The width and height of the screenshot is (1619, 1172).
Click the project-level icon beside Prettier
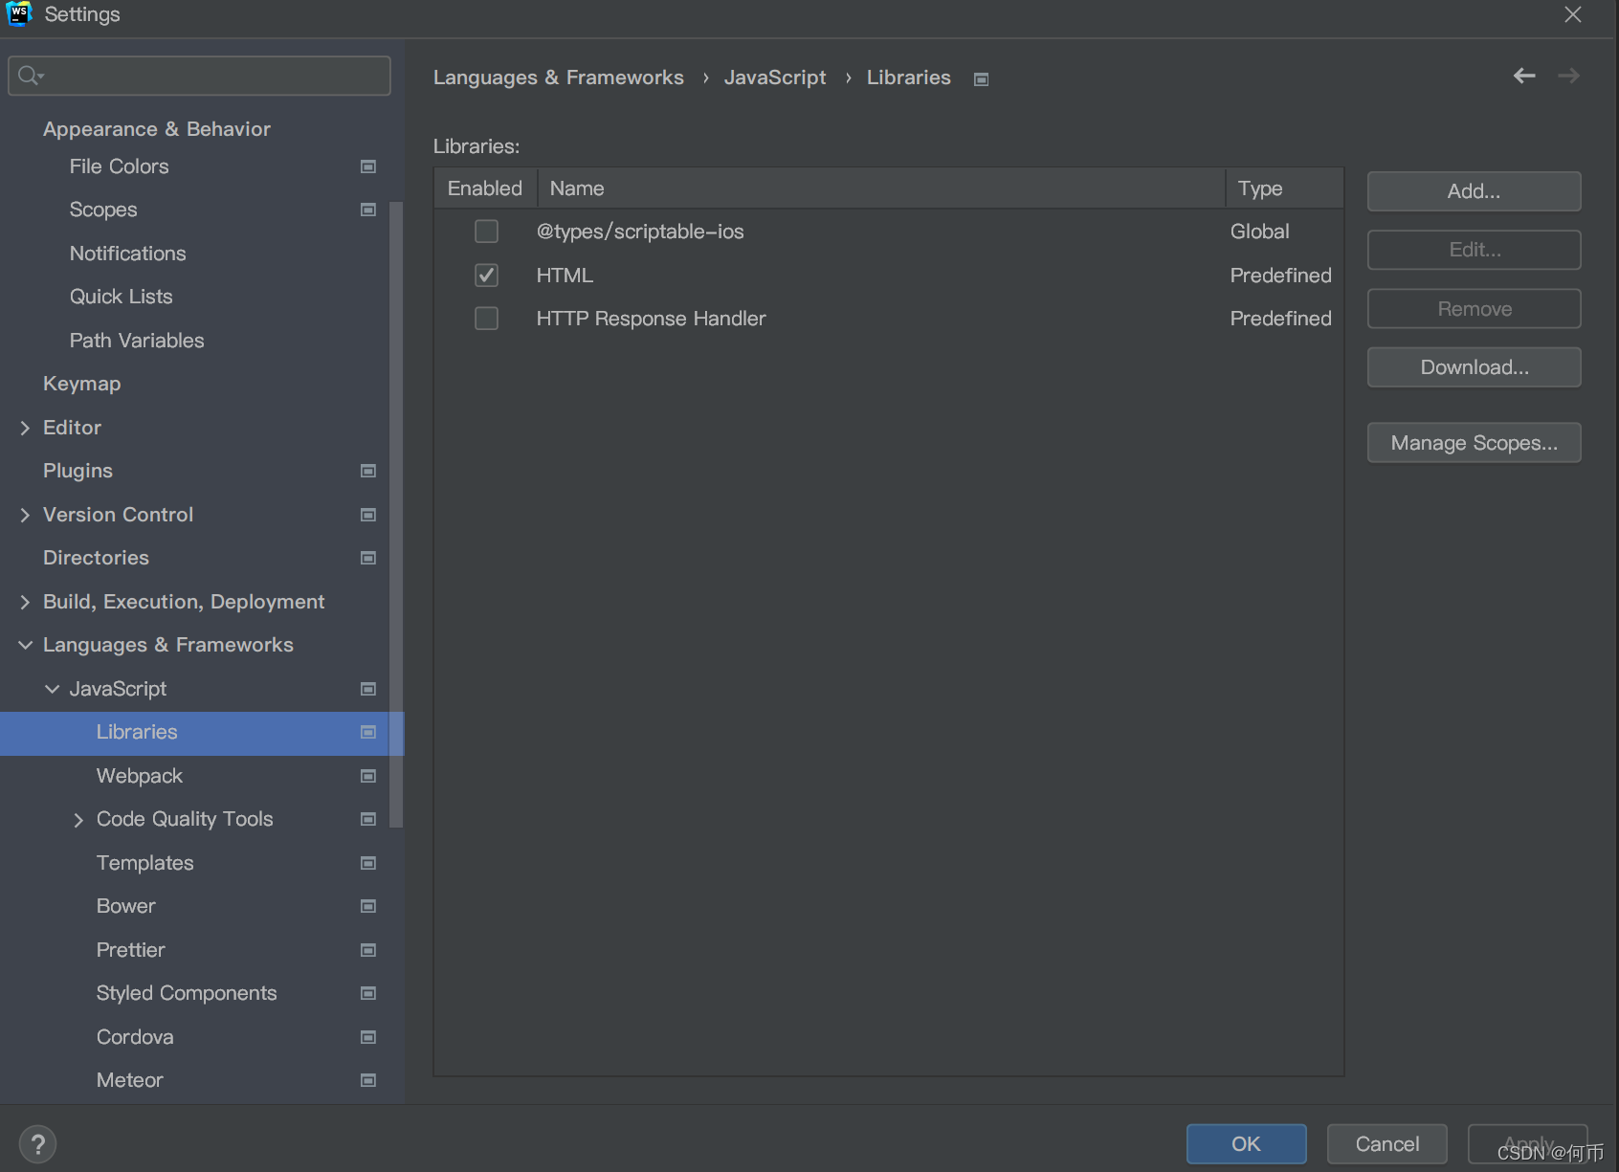click(367, 950)
